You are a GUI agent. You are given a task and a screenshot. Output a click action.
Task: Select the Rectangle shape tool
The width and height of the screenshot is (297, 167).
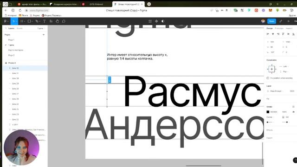[29, 21]
